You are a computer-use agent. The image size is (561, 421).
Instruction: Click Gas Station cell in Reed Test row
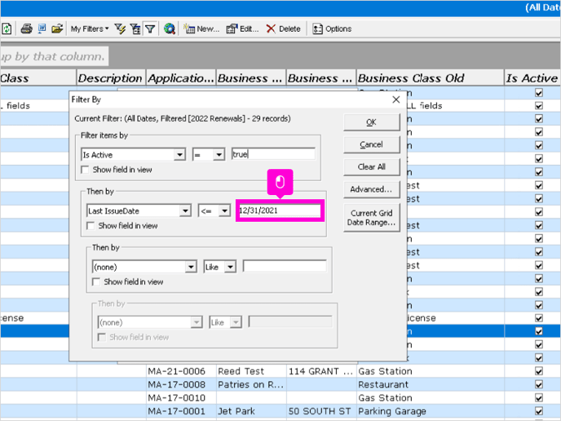(430, 371)
